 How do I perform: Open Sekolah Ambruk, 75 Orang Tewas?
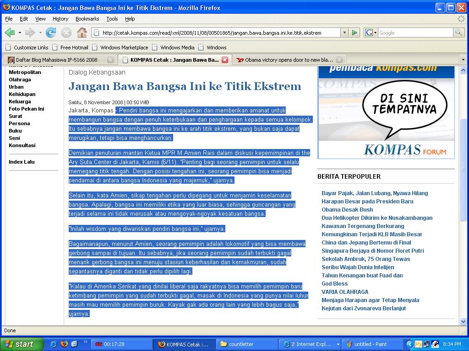tap(366, 259)
